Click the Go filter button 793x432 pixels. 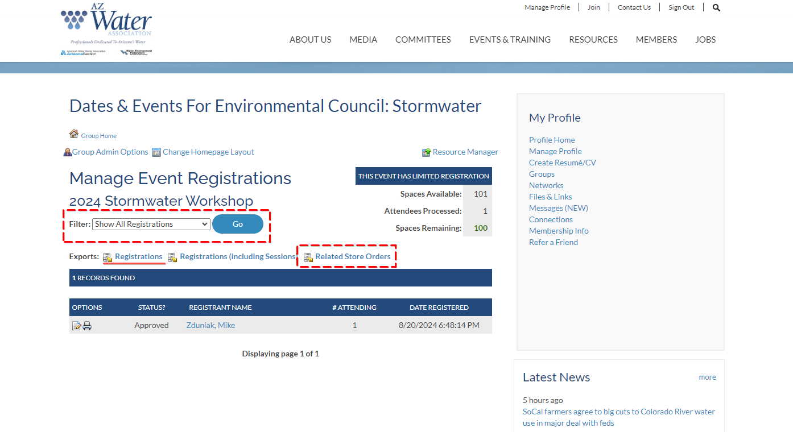(238, 224)
